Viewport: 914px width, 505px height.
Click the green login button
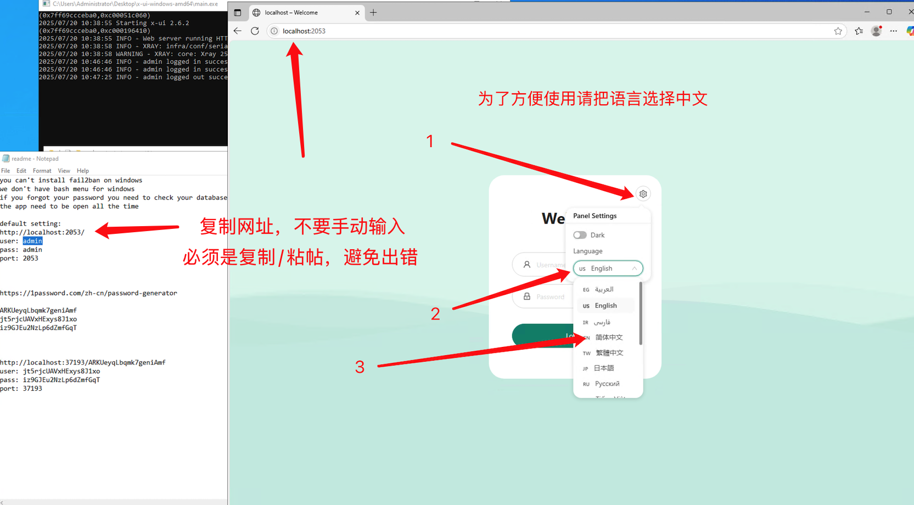pos(541,335)
